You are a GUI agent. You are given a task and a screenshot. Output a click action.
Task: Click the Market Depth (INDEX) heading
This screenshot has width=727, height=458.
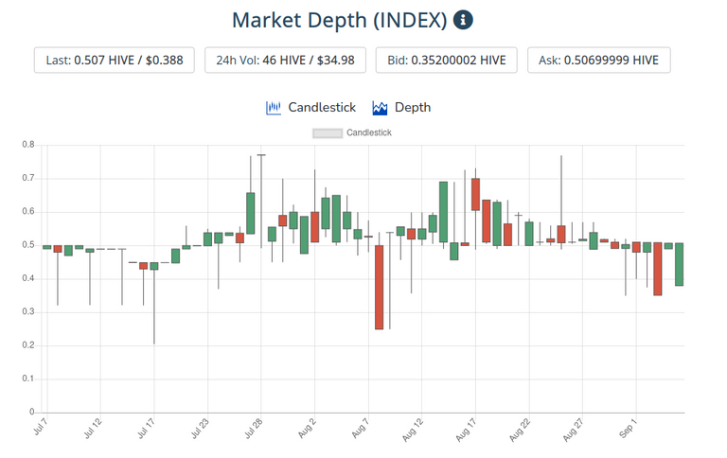click(x=340, y=20)
